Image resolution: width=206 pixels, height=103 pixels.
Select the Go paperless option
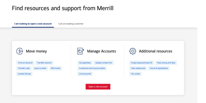tap(85, 63)
